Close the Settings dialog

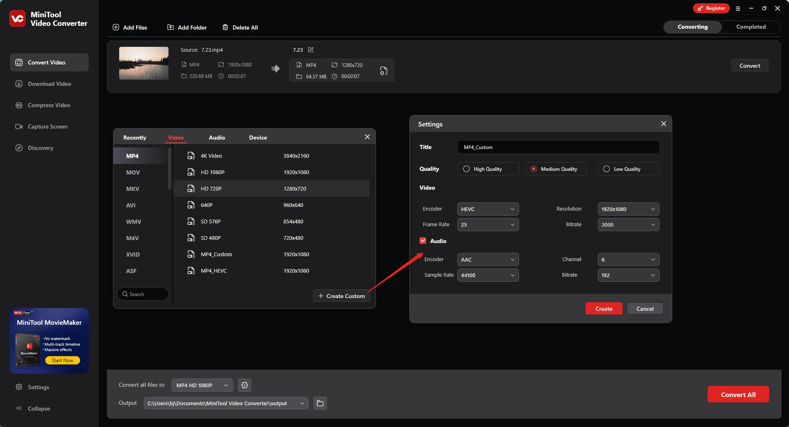pyautogui.click(x=664, y=124)
